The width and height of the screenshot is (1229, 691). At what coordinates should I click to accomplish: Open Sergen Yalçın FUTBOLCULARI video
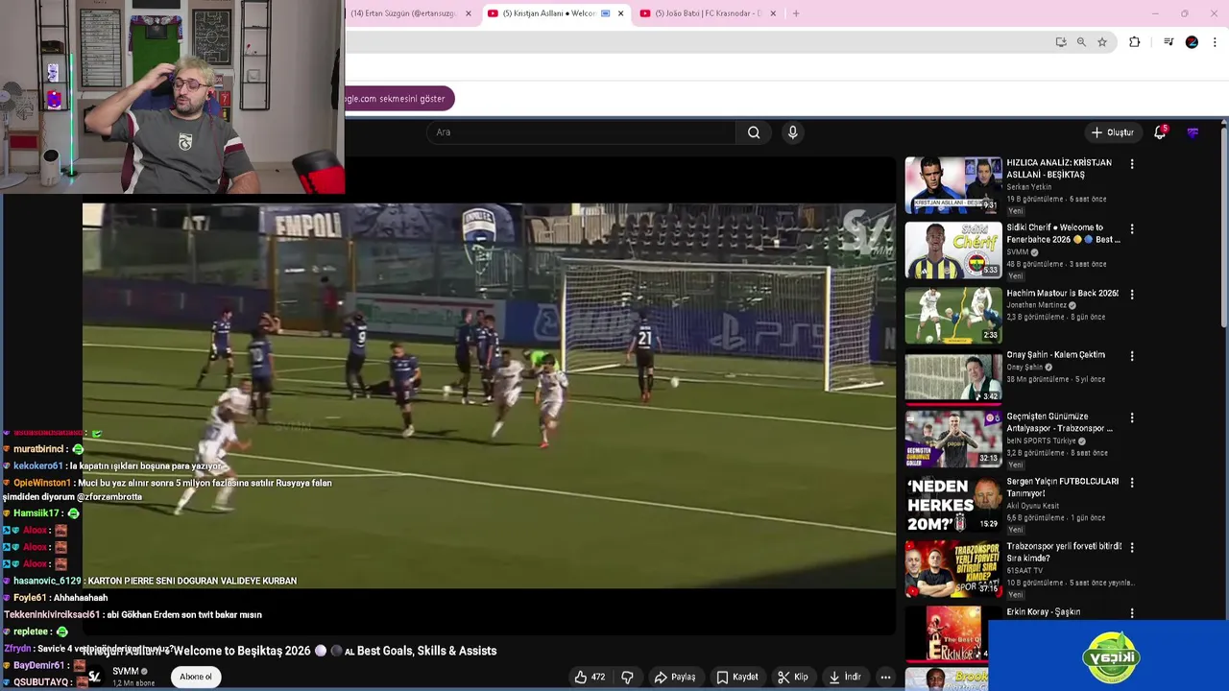coord(1062,488)
